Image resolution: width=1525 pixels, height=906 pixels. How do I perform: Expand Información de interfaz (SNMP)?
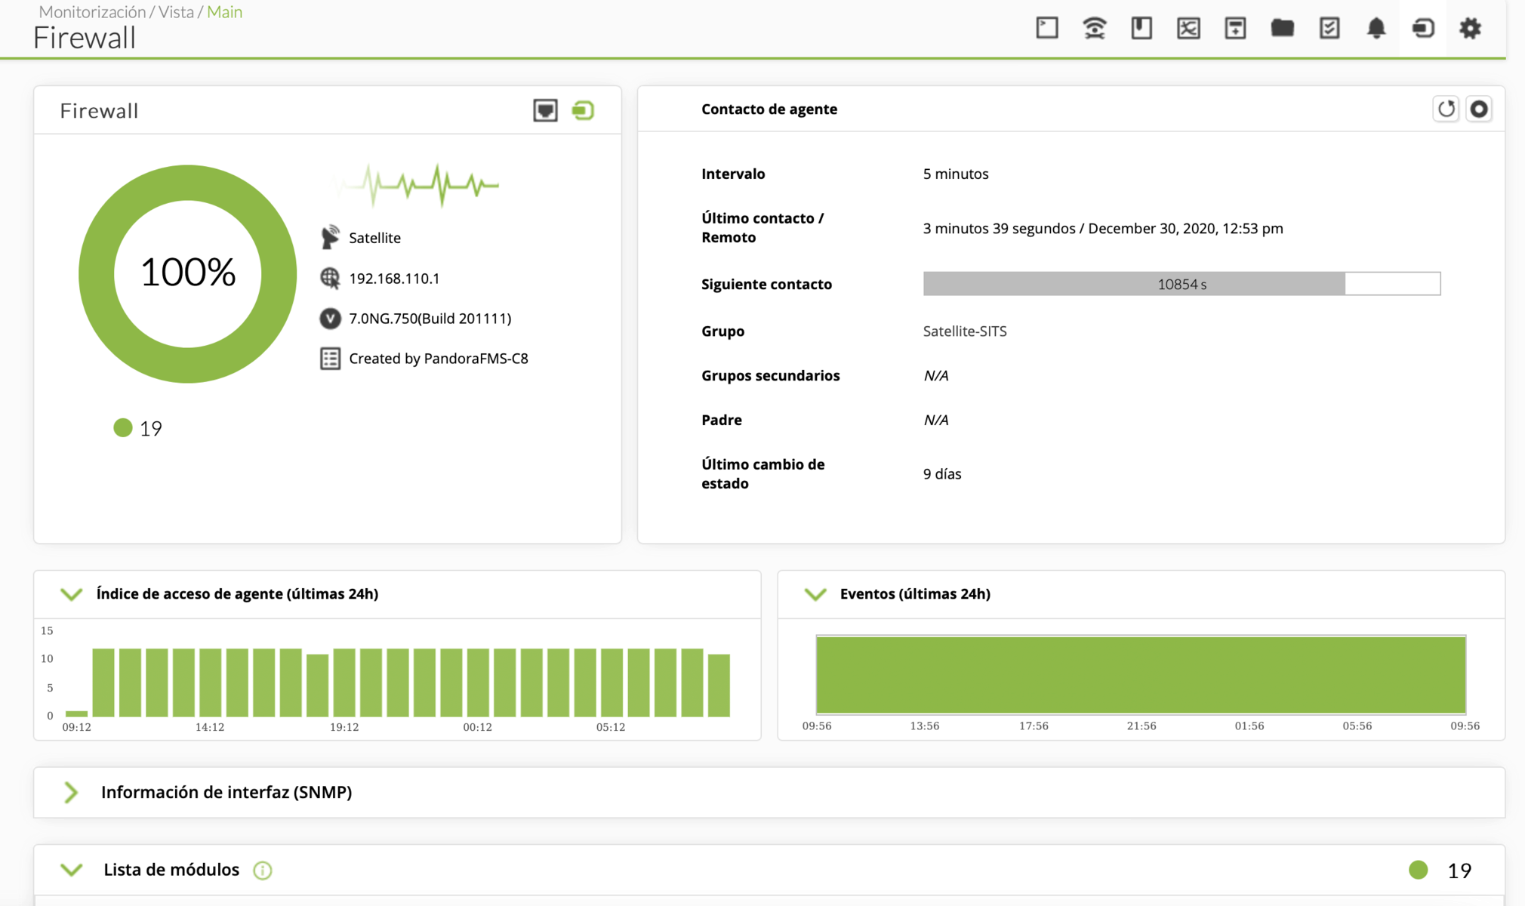click(71, 792)
